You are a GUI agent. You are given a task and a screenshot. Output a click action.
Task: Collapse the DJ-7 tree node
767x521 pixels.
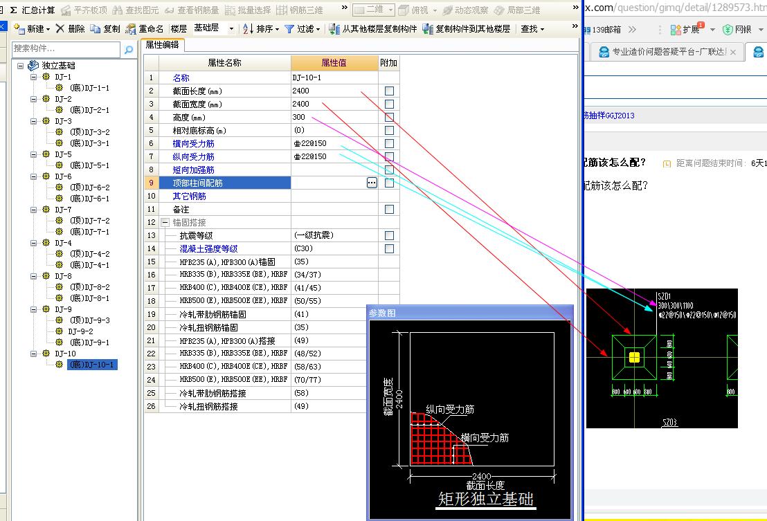pos(33,210)
